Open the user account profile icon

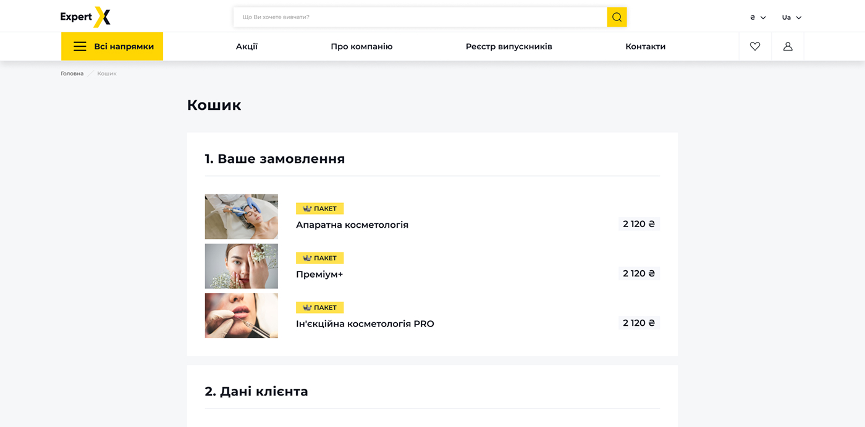pyautogui.click(x=787, y=46)
